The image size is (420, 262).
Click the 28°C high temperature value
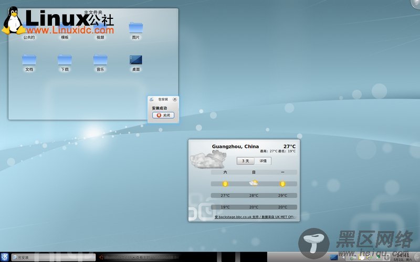[x=254, y=195]
